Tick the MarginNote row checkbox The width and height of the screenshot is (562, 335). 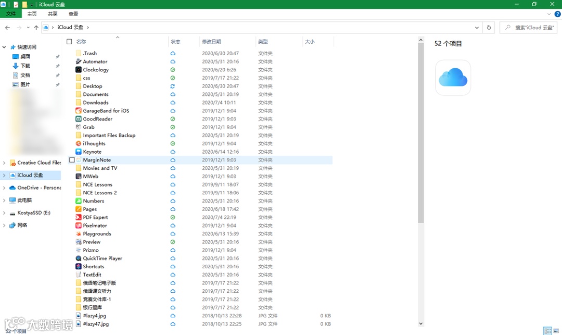pos(72,160)
